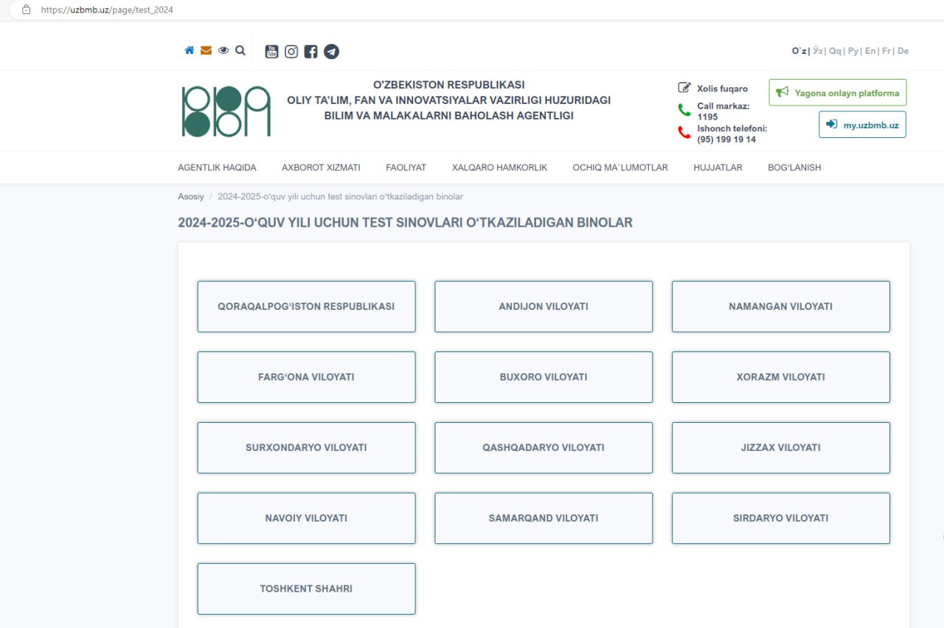944x628 pixels.
Task: Open the HUJJATLAR menu item
Action: (x=718, y=168)
